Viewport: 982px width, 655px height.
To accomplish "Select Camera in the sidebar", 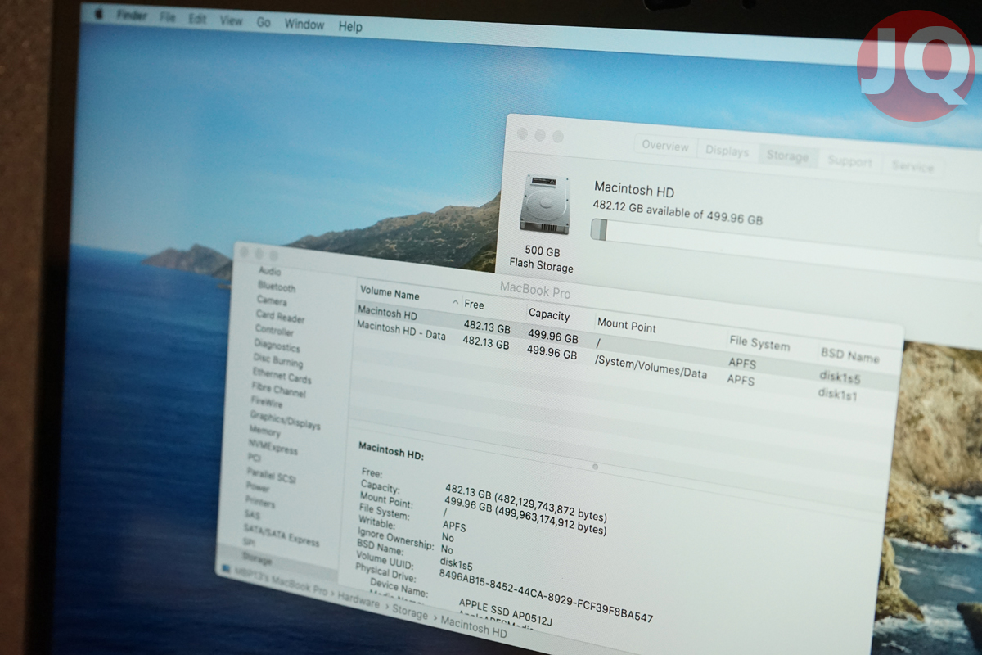I will pos(272,300).
